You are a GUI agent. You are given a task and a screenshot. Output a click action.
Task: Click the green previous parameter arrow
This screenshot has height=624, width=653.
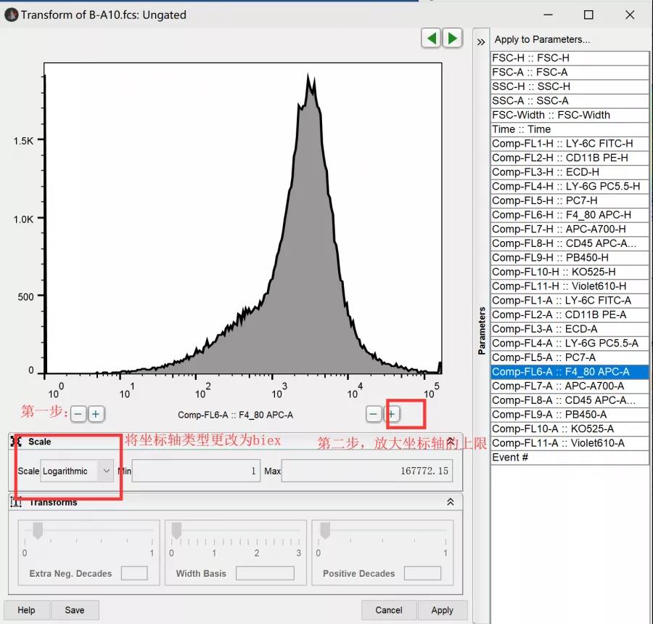coord(432,38)
